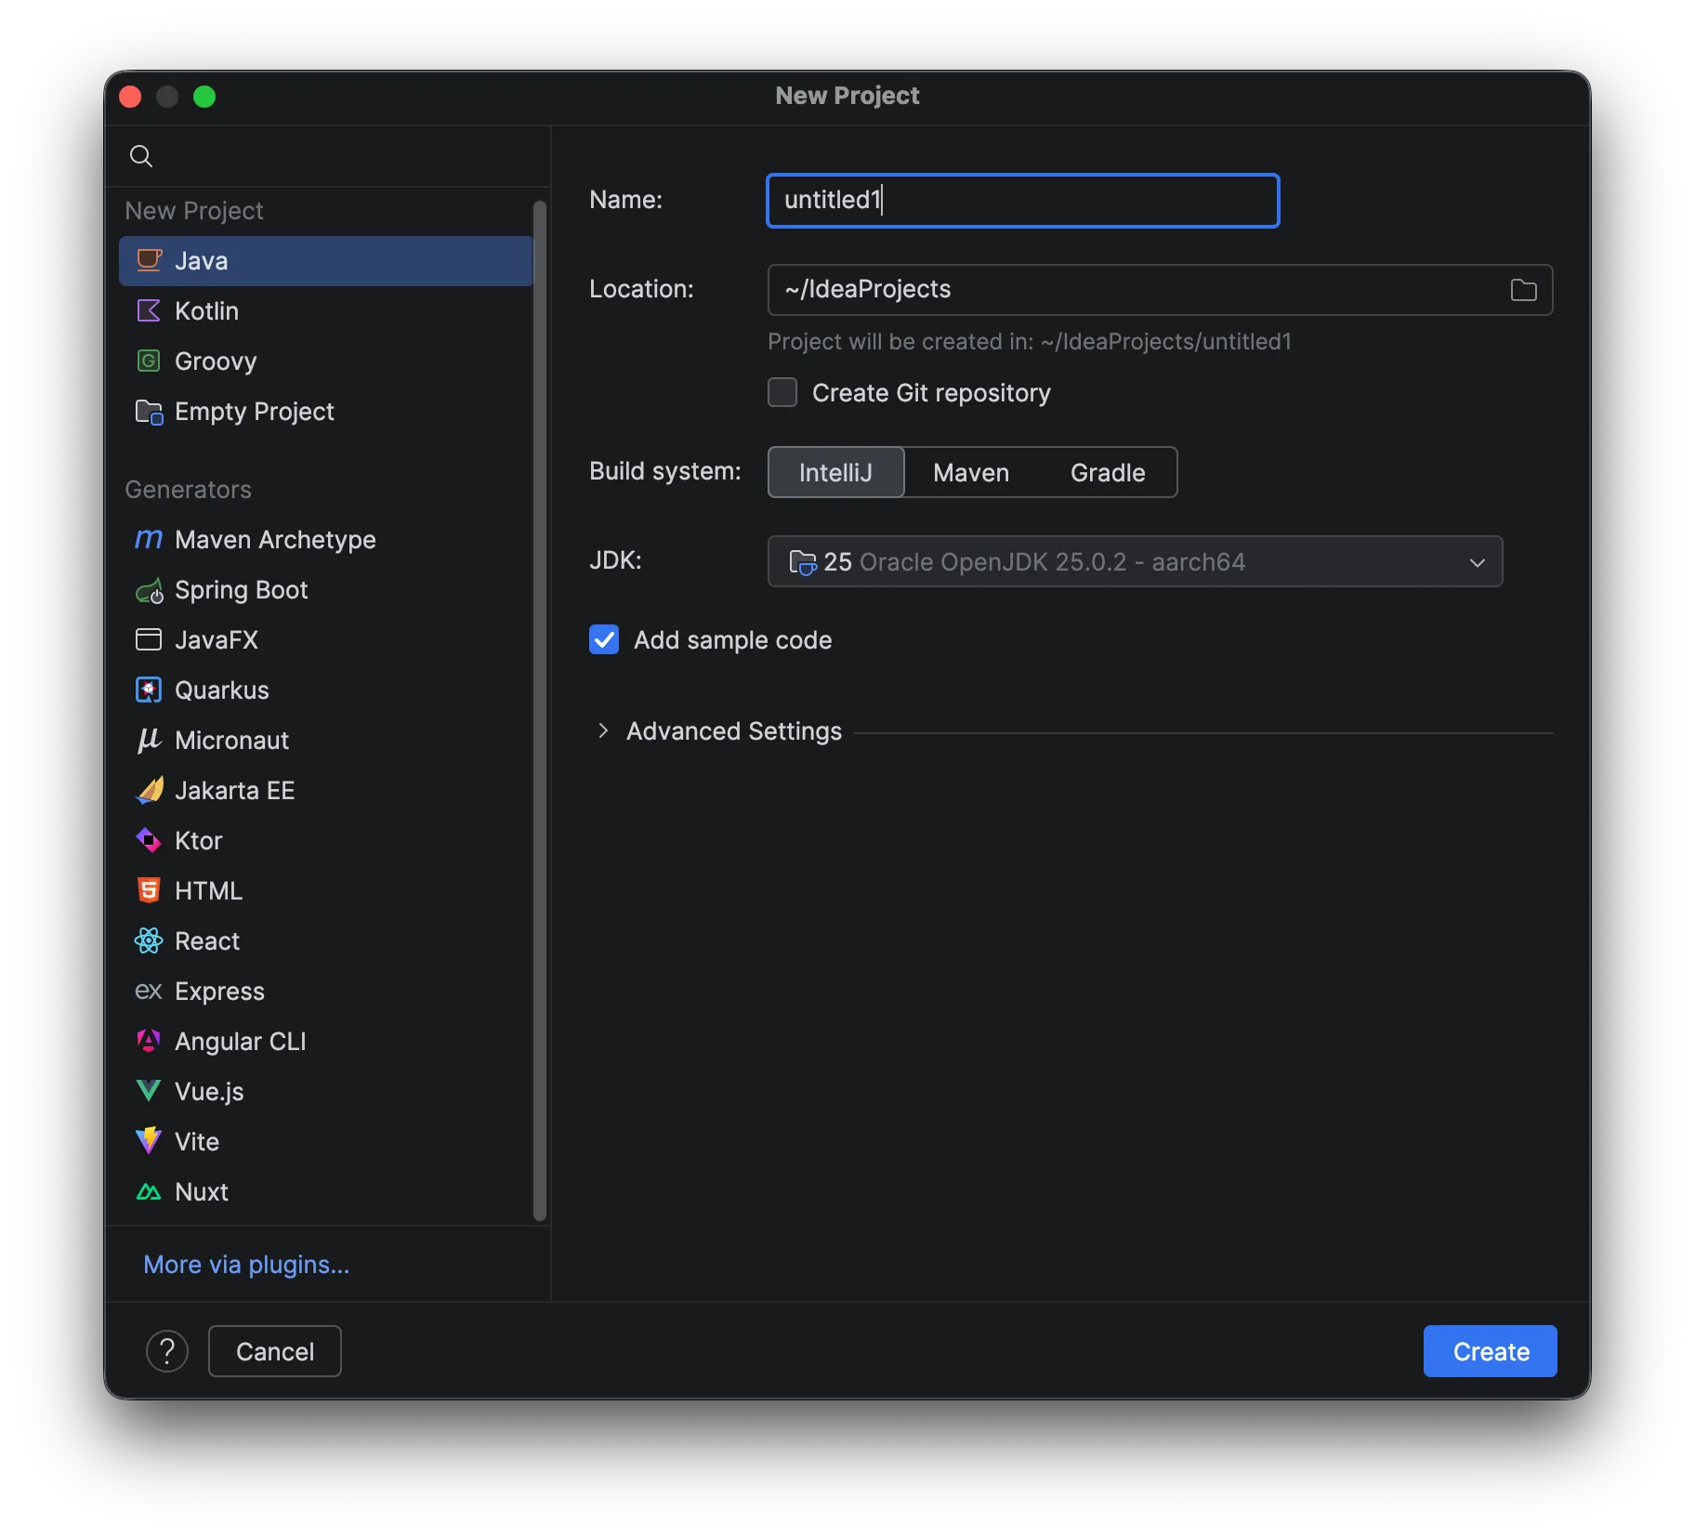Select the Quarkus generator icon
The width and height of the screenshot is (1695, 1537).
149,690
